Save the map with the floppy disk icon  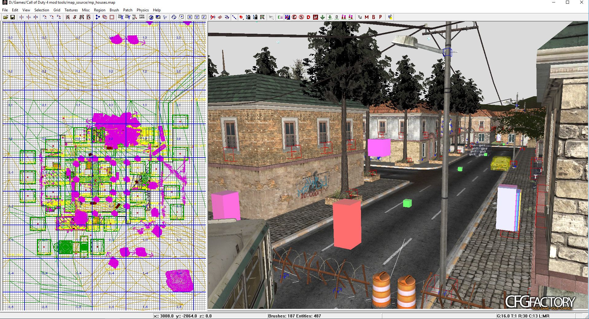click(13, 17)
